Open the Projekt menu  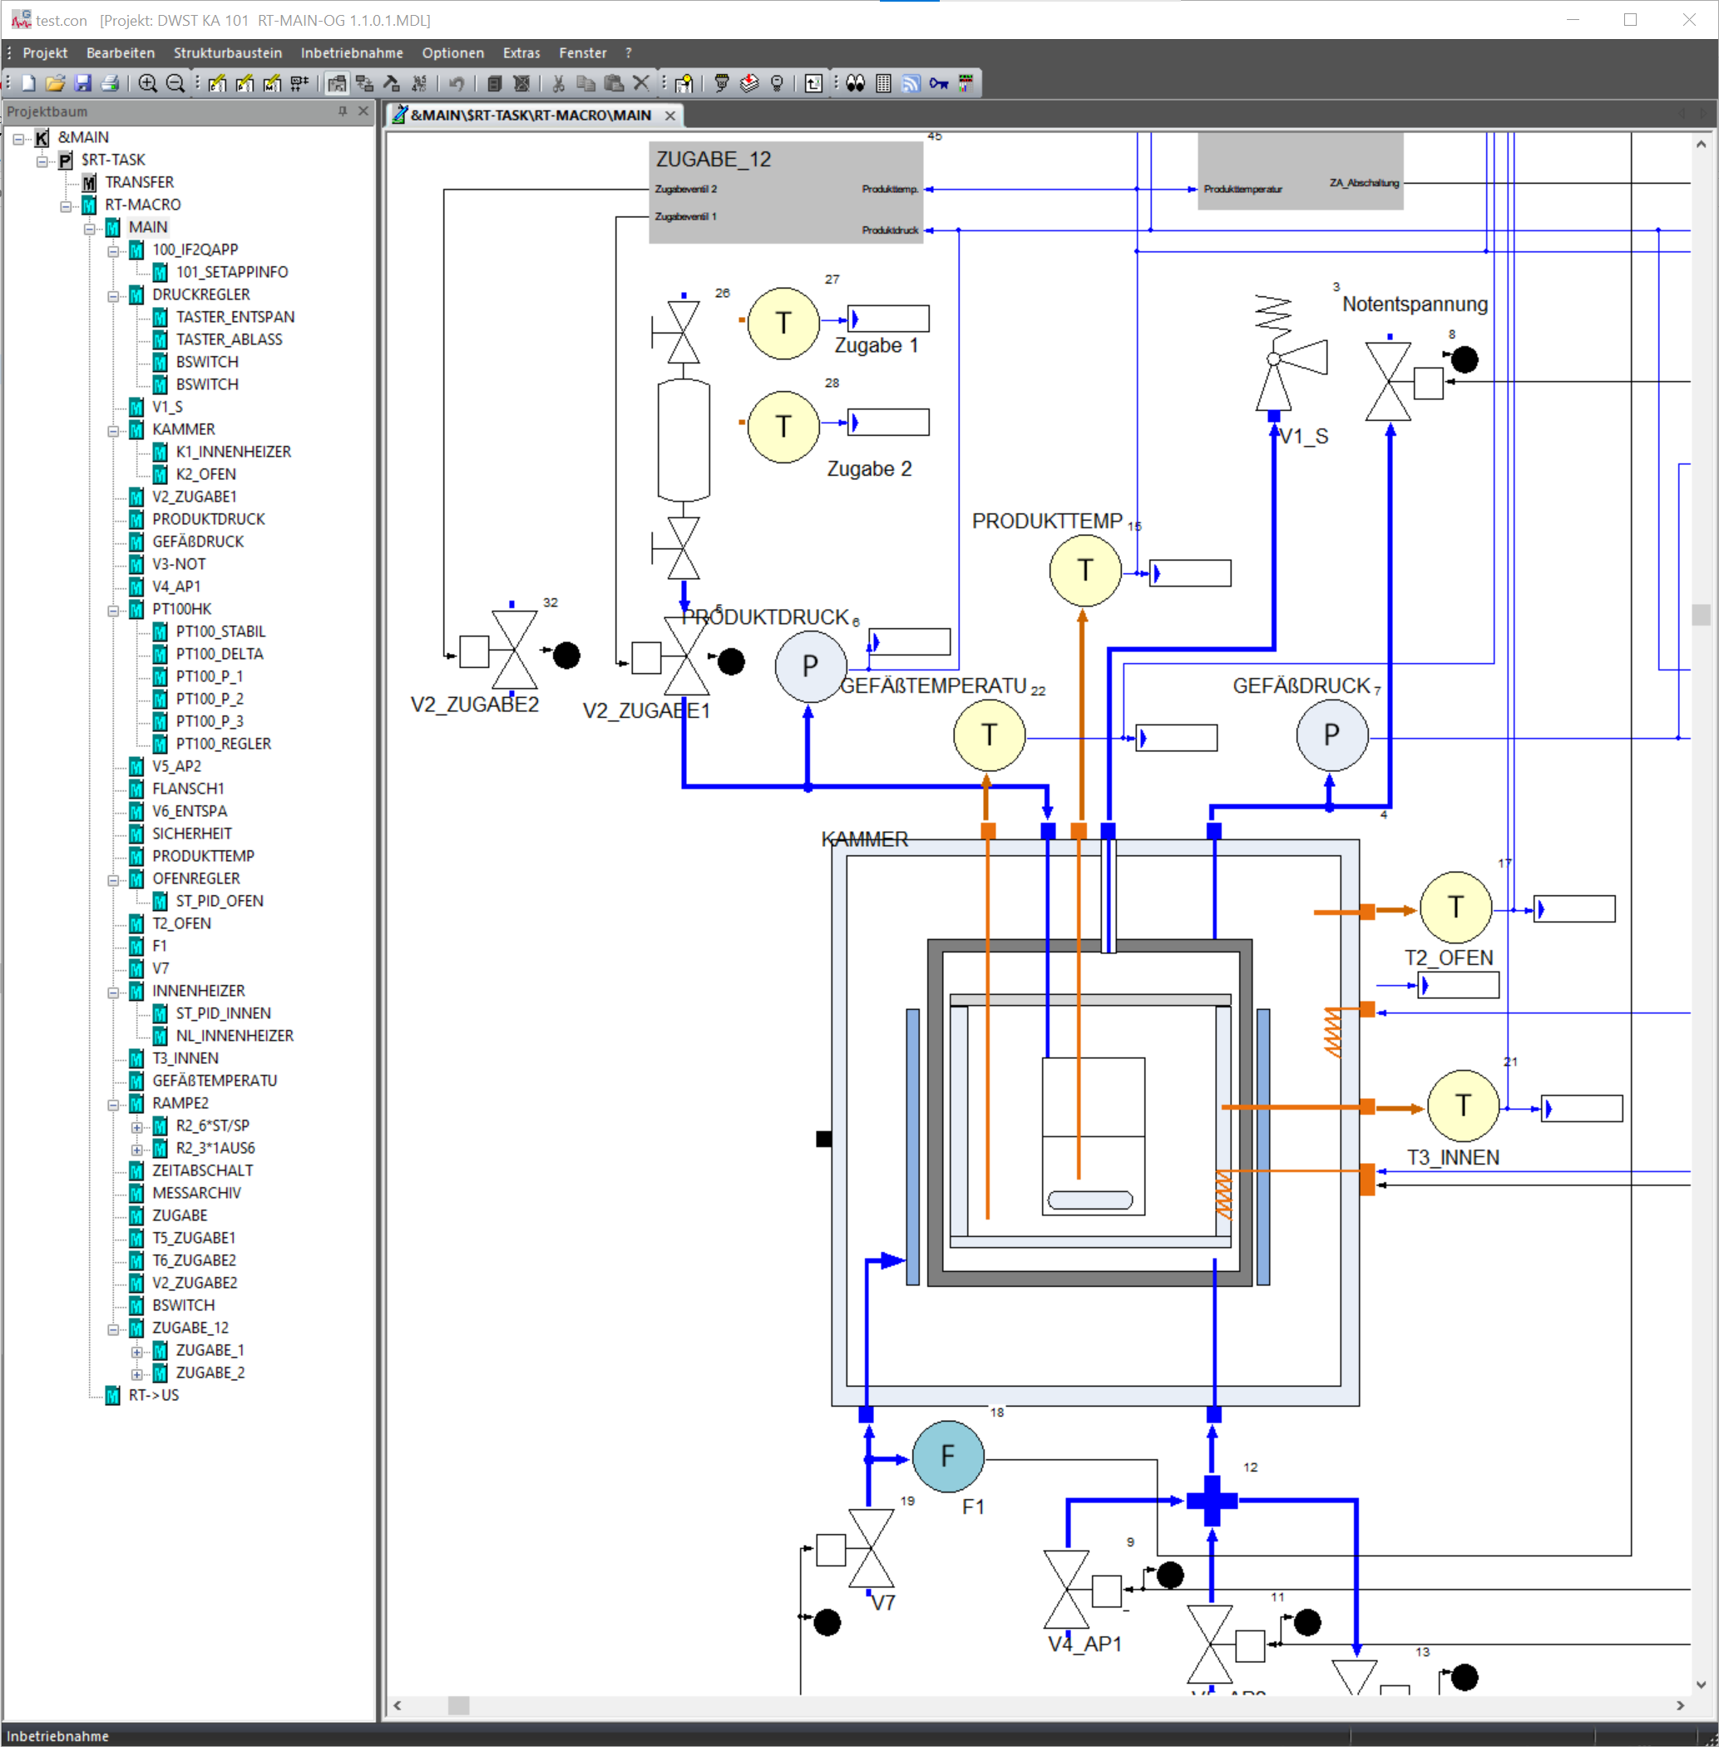45,53
